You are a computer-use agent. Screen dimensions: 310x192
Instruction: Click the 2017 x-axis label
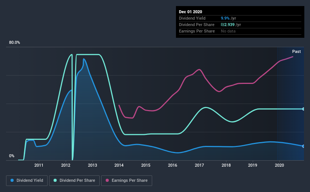point(199,165)
